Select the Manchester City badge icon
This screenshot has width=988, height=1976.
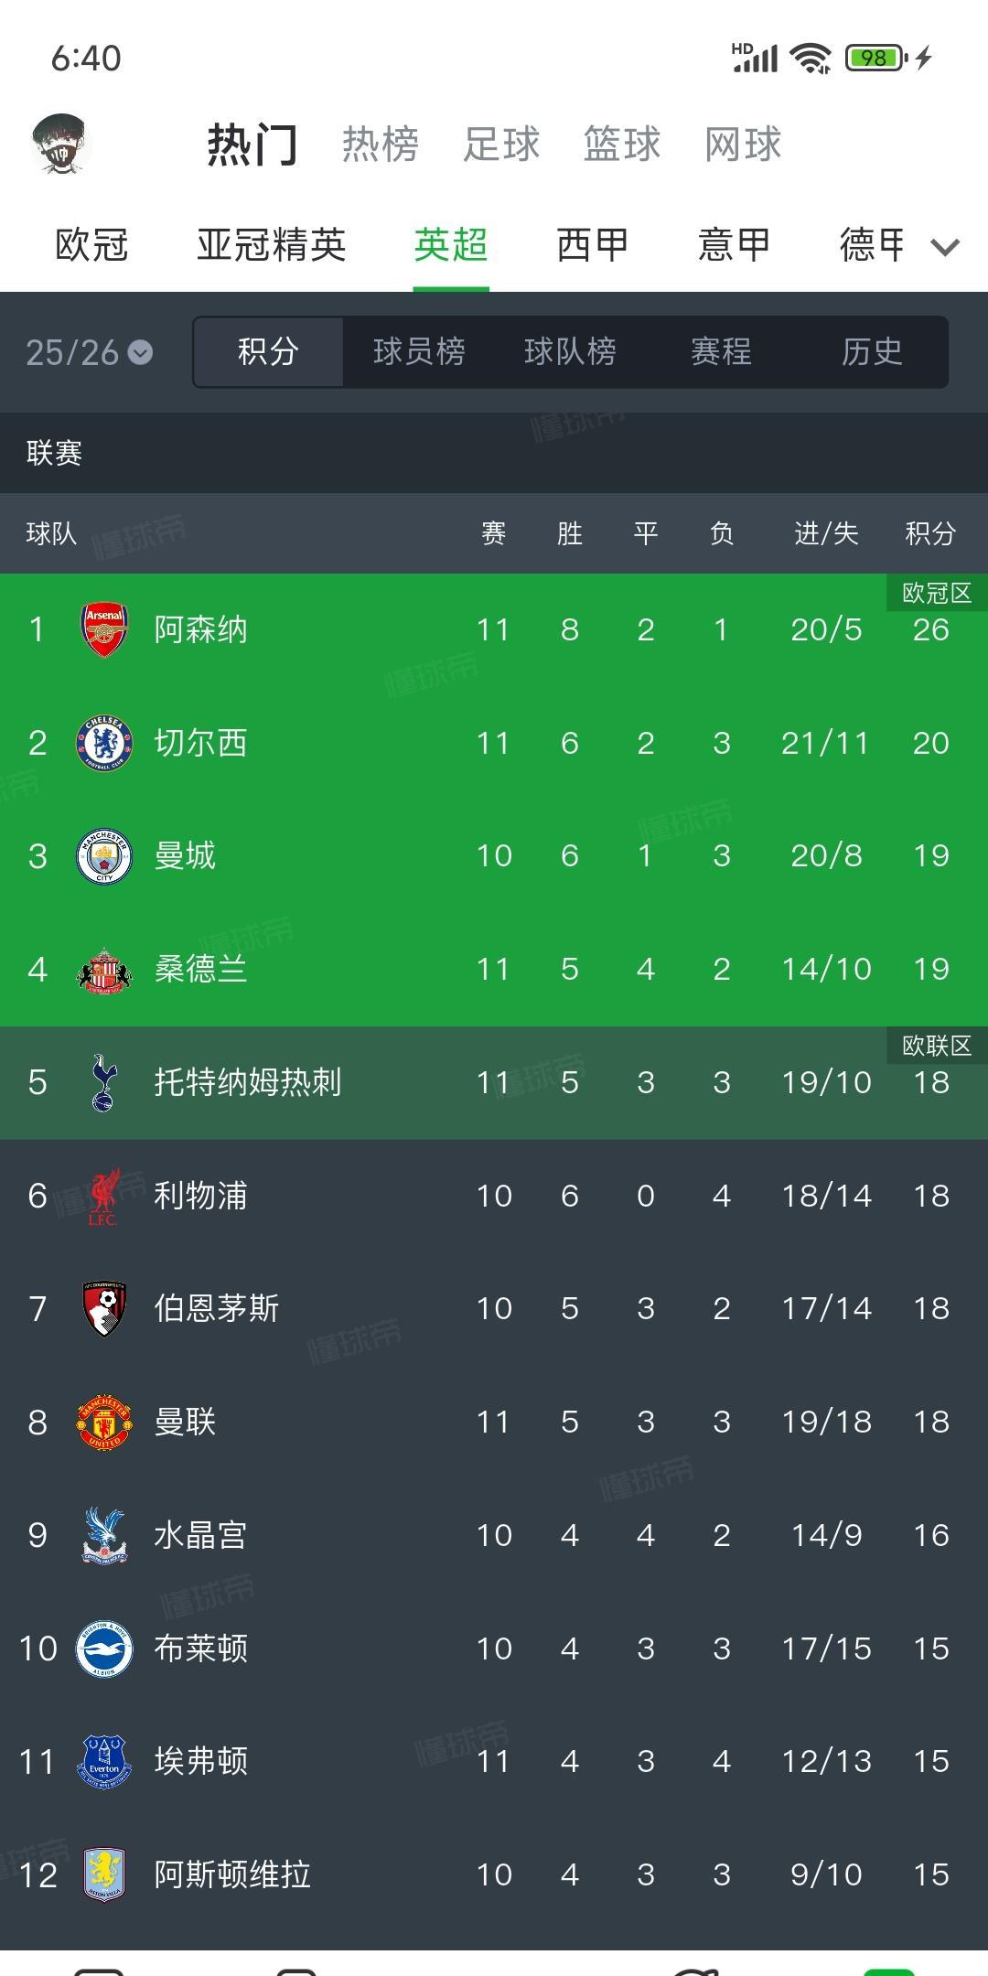coord(104,855)
